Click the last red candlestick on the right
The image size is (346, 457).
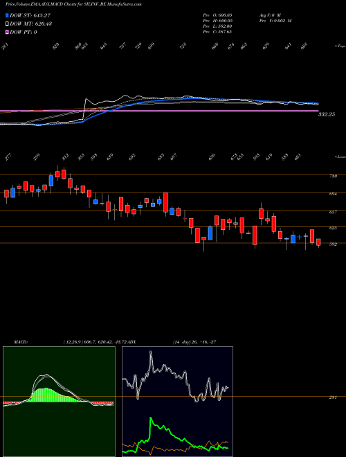pyautogui.click(x=318, y=242)
